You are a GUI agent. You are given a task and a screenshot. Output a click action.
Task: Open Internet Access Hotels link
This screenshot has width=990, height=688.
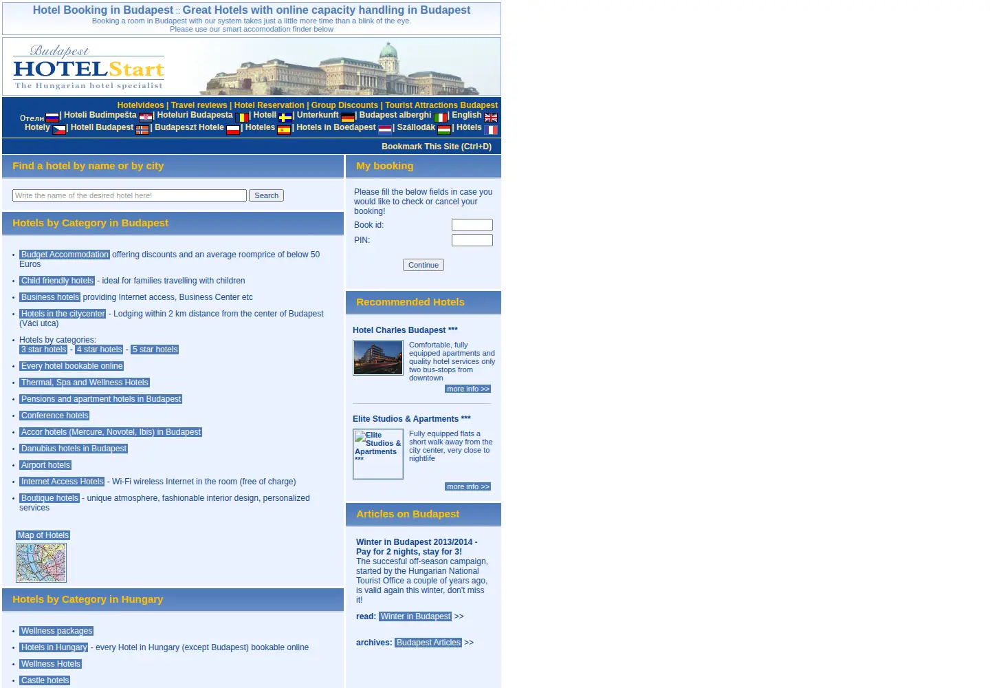[62, 482]
